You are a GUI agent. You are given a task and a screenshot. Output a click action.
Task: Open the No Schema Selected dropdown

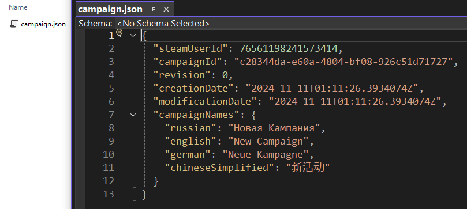[163, 24]
